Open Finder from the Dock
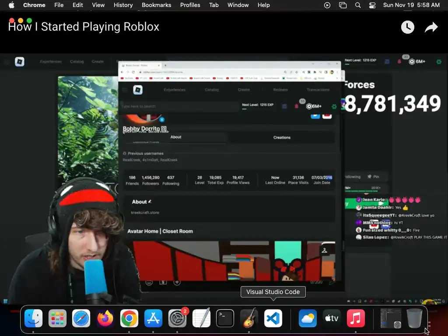Screen dimensions: 448x336 tap(33, 318)
